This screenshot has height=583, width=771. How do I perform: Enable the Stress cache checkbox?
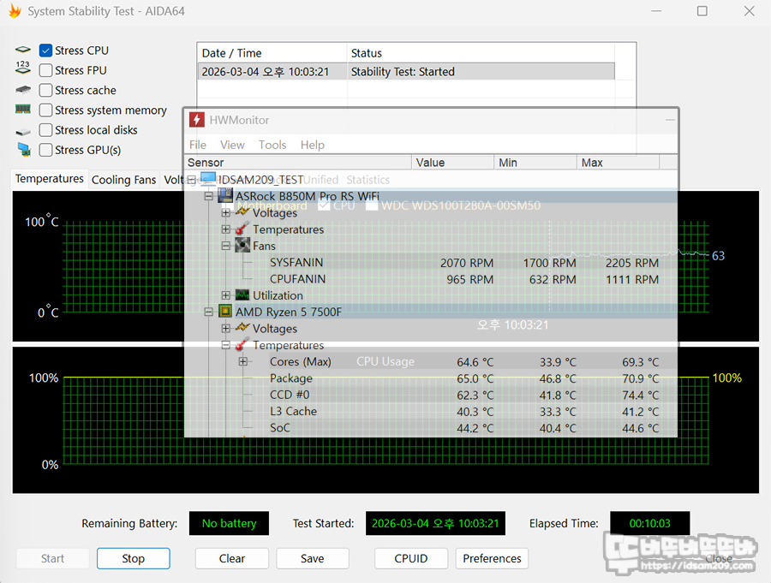point(45,91)
